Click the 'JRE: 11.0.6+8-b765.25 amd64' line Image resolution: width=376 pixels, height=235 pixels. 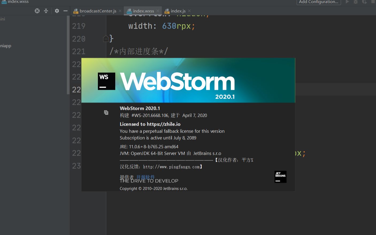click(149, 147)
